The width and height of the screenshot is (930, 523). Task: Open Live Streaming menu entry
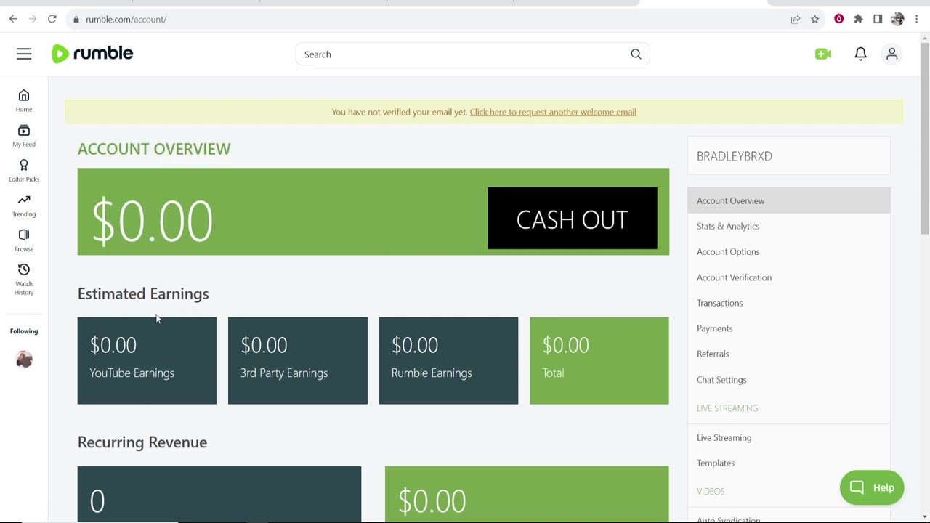(789, 437)
